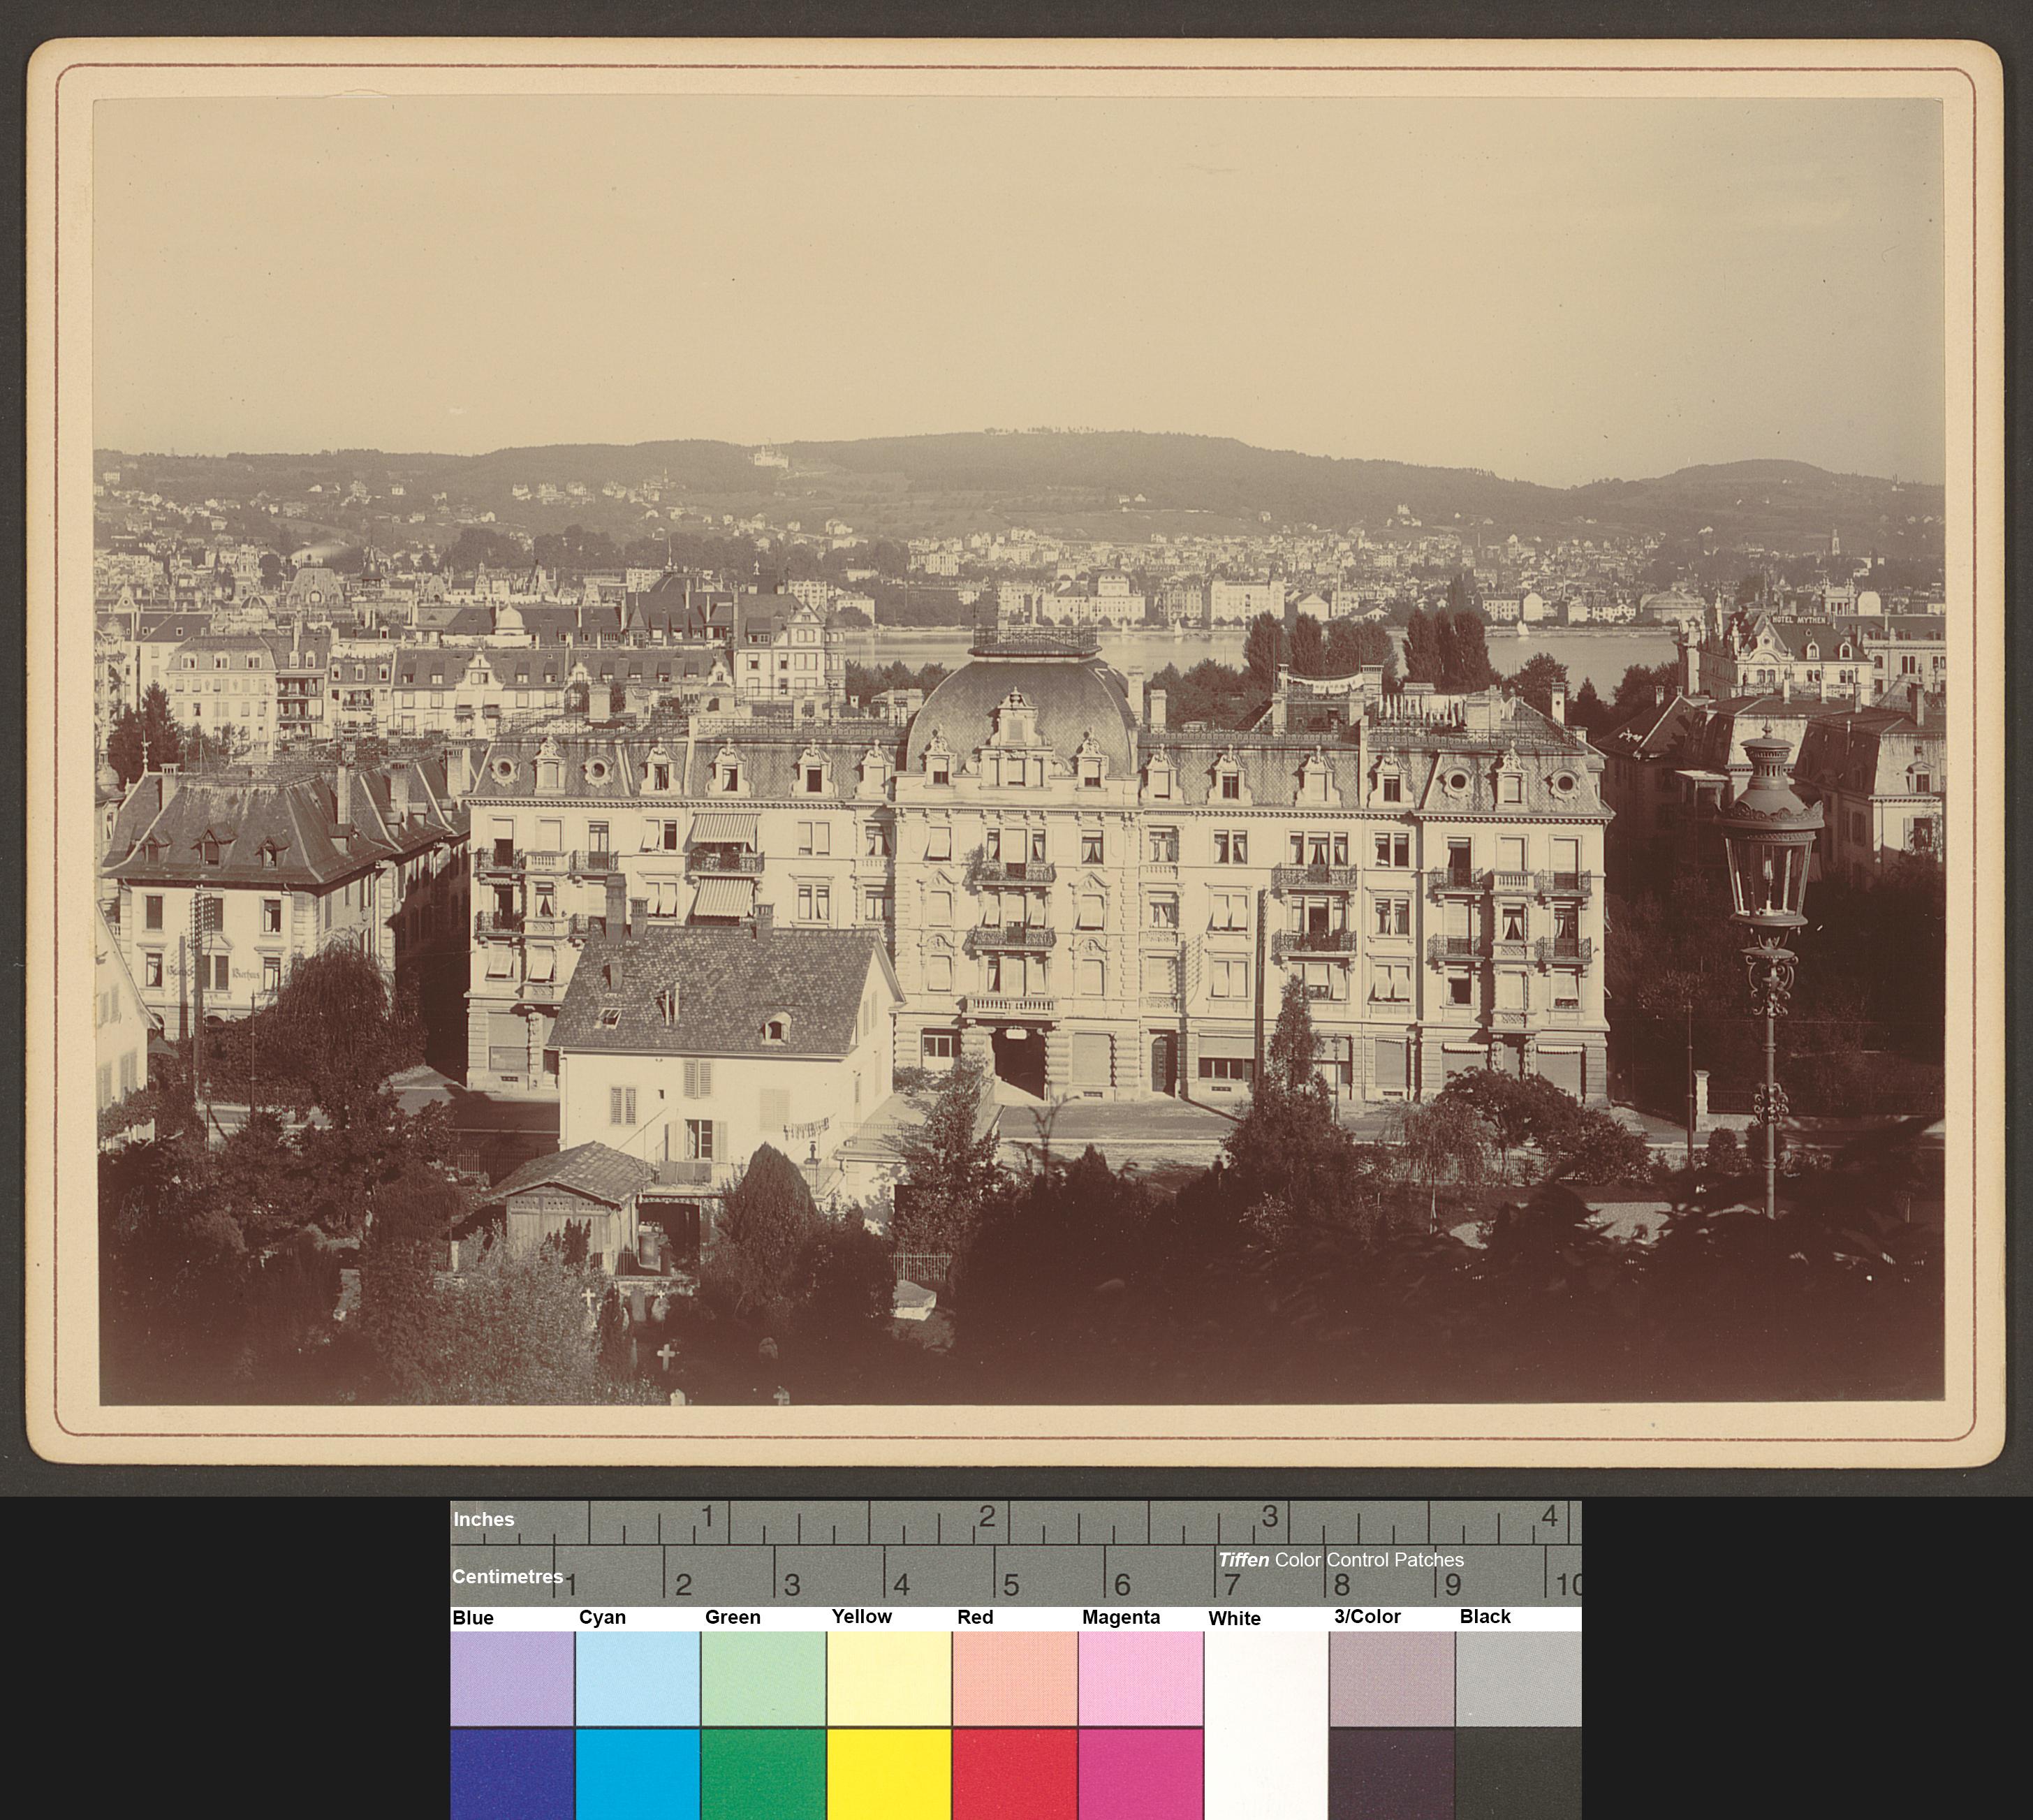Pick the pale cyan tint patch

click(637, 1678)
